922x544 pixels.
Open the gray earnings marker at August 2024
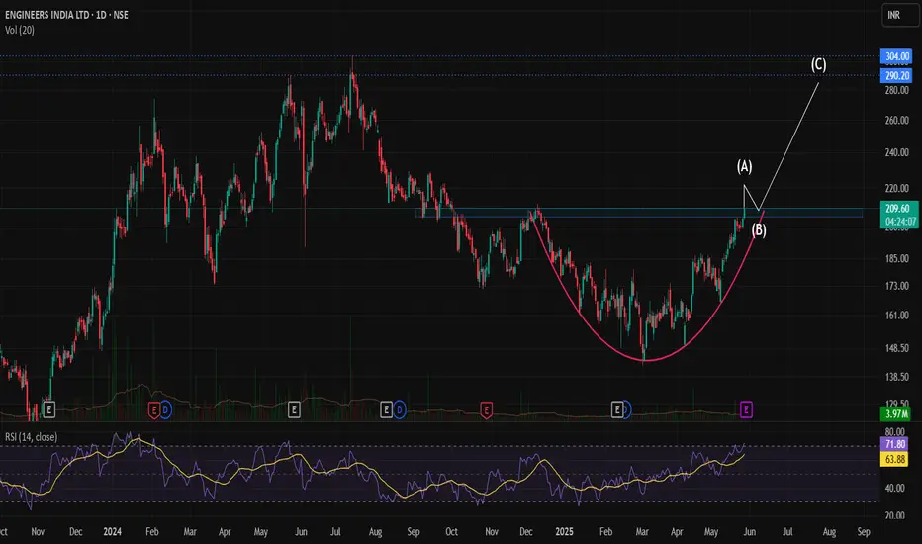(386, 409)
